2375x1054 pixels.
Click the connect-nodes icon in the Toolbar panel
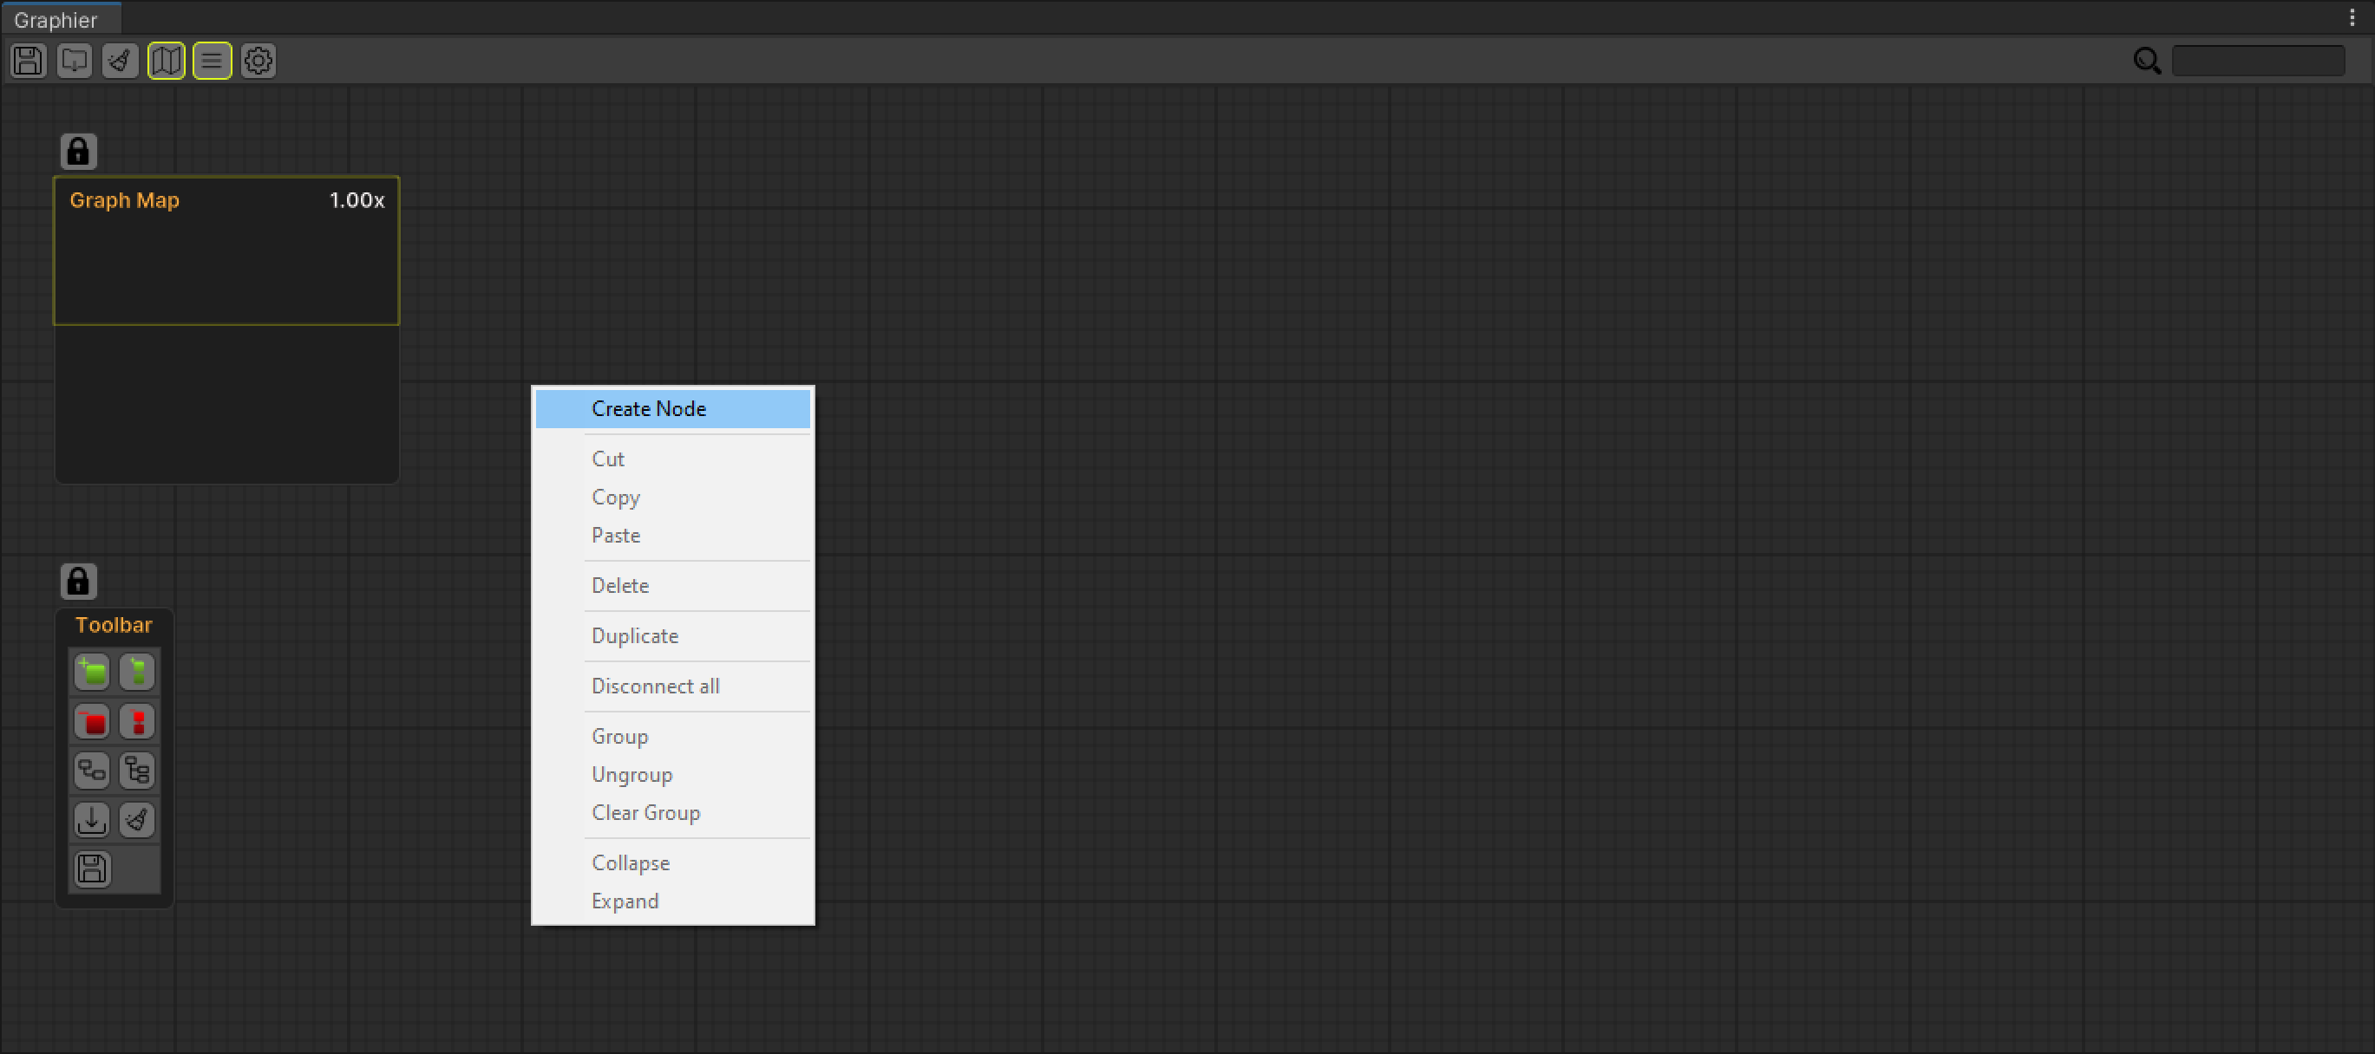(91, 771)
